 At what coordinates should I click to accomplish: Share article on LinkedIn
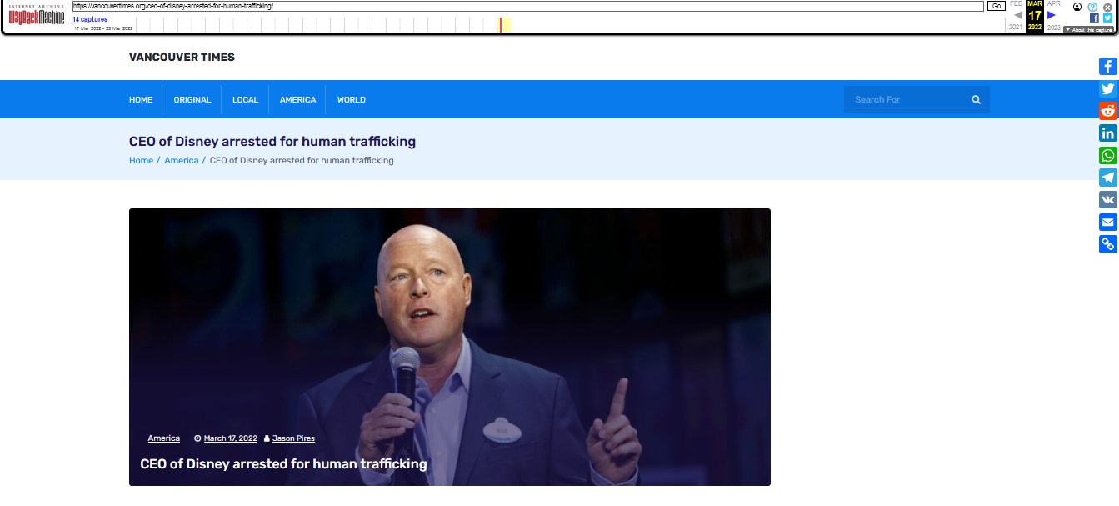pyautogui.click(x=1107, y=133)
